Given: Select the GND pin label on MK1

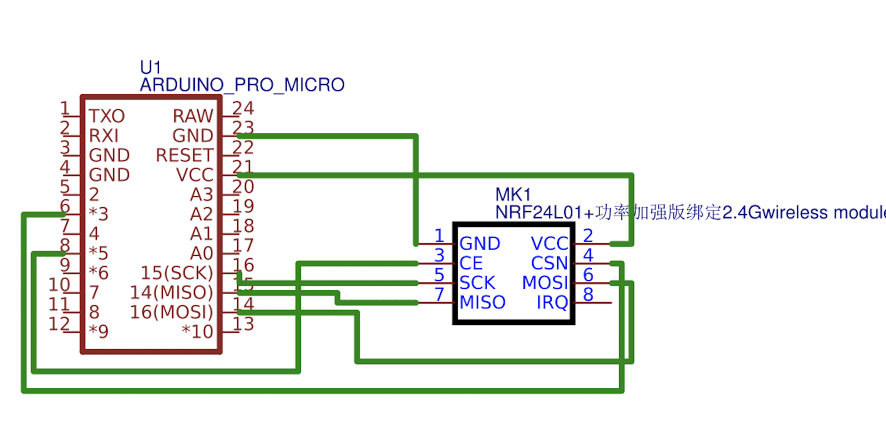Looking at the screenshot, I should (x=480, y=244).
